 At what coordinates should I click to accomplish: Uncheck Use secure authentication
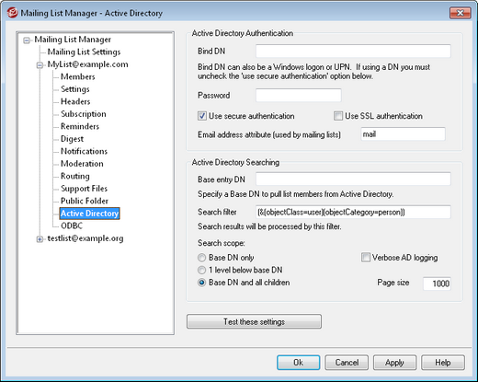click(x=201, y=116)
